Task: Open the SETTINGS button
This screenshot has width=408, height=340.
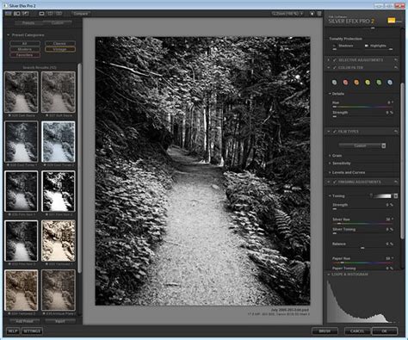Action: point(32,331)
